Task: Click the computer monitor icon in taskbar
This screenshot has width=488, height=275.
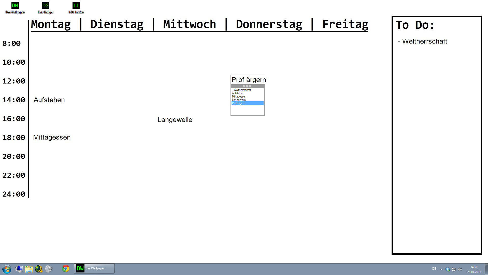Action: 19,269
